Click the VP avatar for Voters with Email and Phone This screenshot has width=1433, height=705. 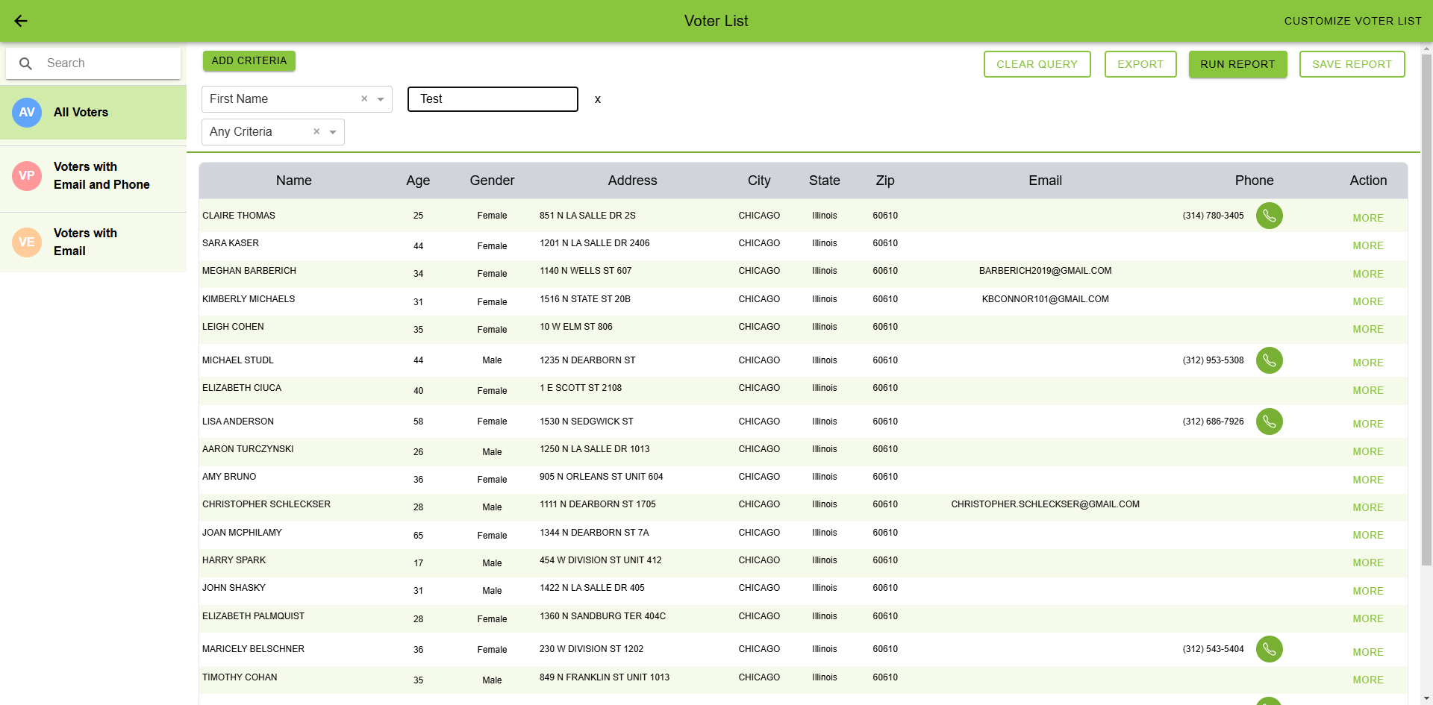[x=27, y=176]
